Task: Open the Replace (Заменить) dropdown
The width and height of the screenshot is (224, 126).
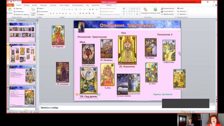Action: point(182,11)
